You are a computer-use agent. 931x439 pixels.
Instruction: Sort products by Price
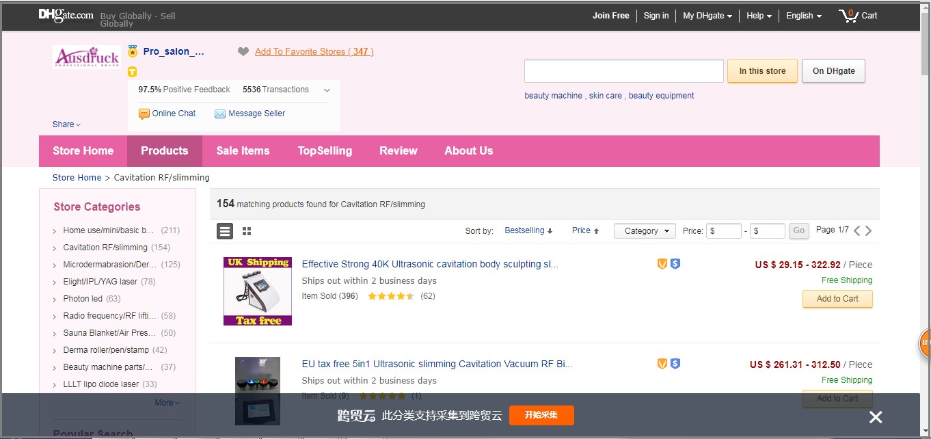point(585,230)
